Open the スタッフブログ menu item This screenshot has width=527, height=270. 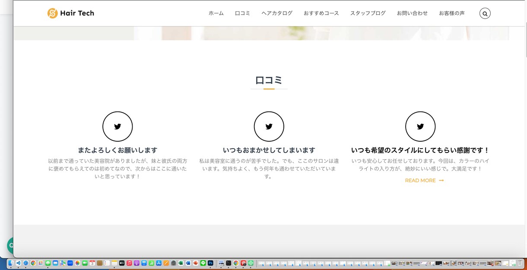point(368,13)
